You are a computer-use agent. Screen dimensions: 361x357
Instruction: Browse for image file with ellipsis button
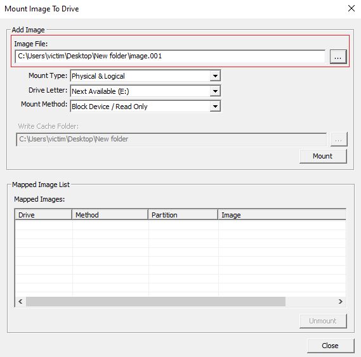[338, 56]
